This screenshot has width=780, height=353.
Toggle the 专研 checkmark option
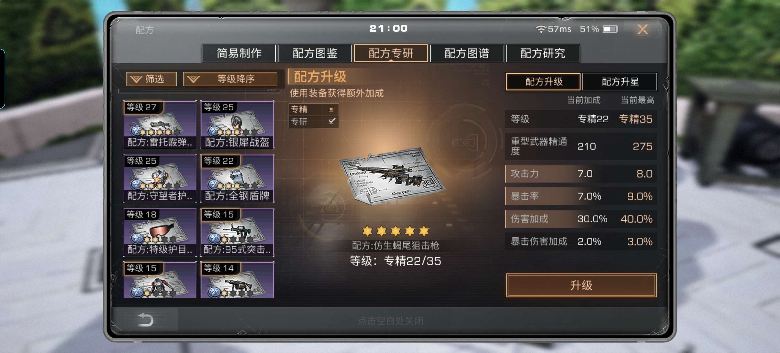tap(332, 121)
